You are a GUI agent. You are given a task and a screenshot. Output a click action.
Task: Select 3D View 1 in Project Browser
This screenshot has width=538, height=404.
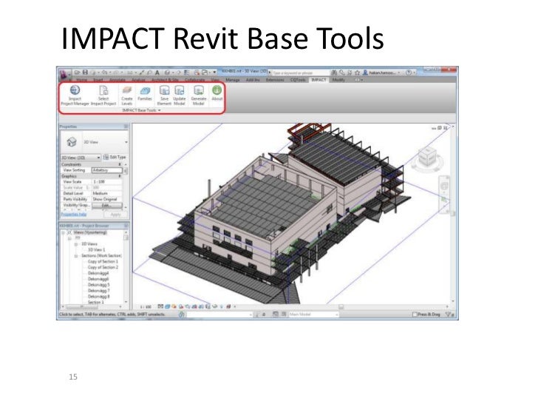pyautogui.click(x=96, y=250)
